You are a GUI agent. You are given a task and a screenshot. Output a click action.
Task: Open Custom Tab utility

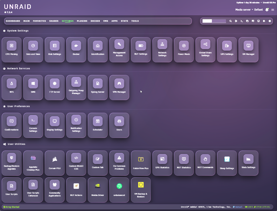click(x=98, y=163)
